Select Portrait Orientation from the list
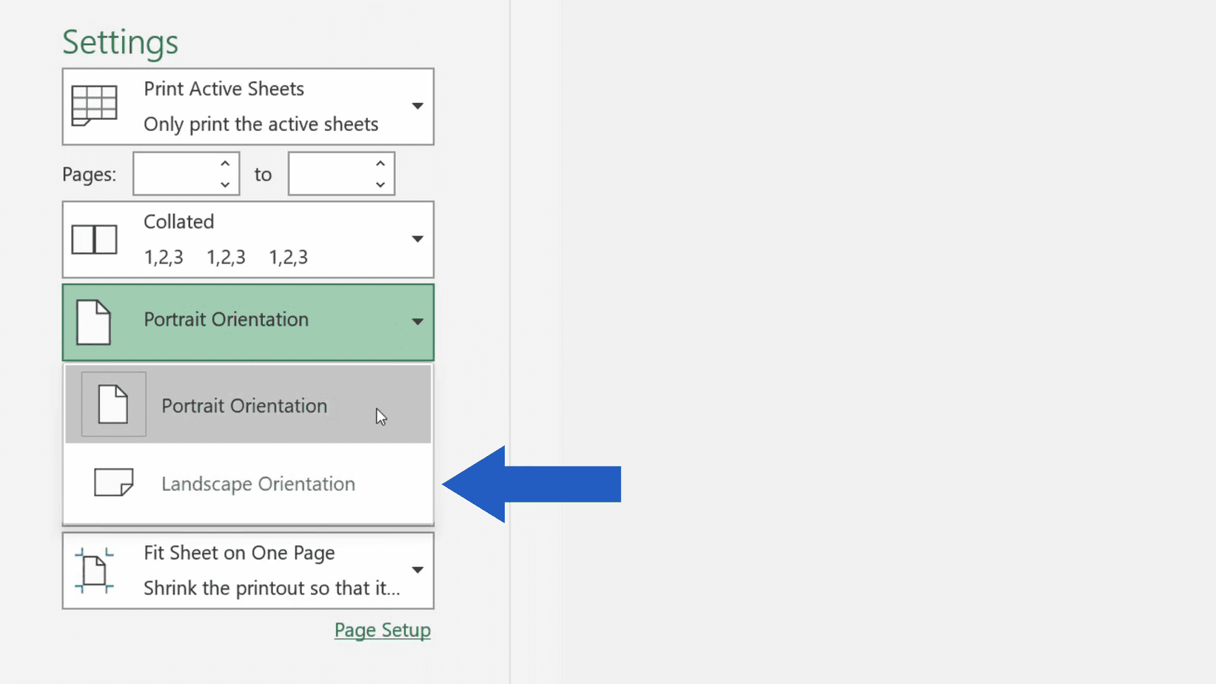The height and width of the screenshot is (684, 1216). pos(248,404)
